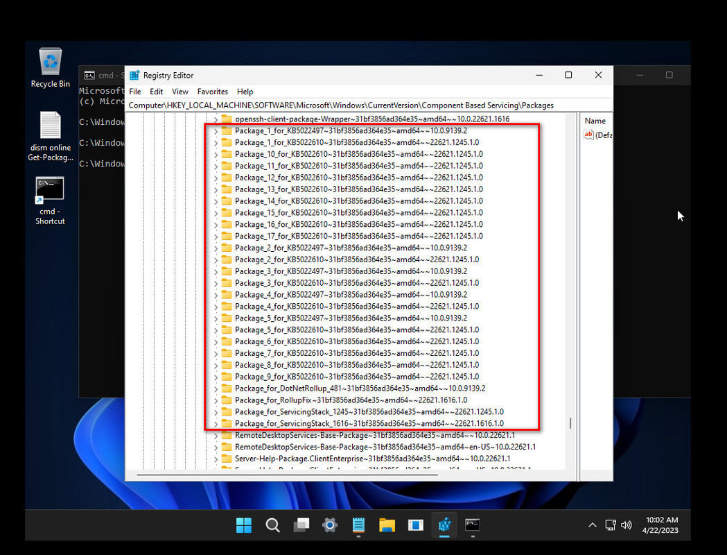The height and width of the screenshot is (555, 727).
Task: Open the Help menu
Action: coord(245,92)
